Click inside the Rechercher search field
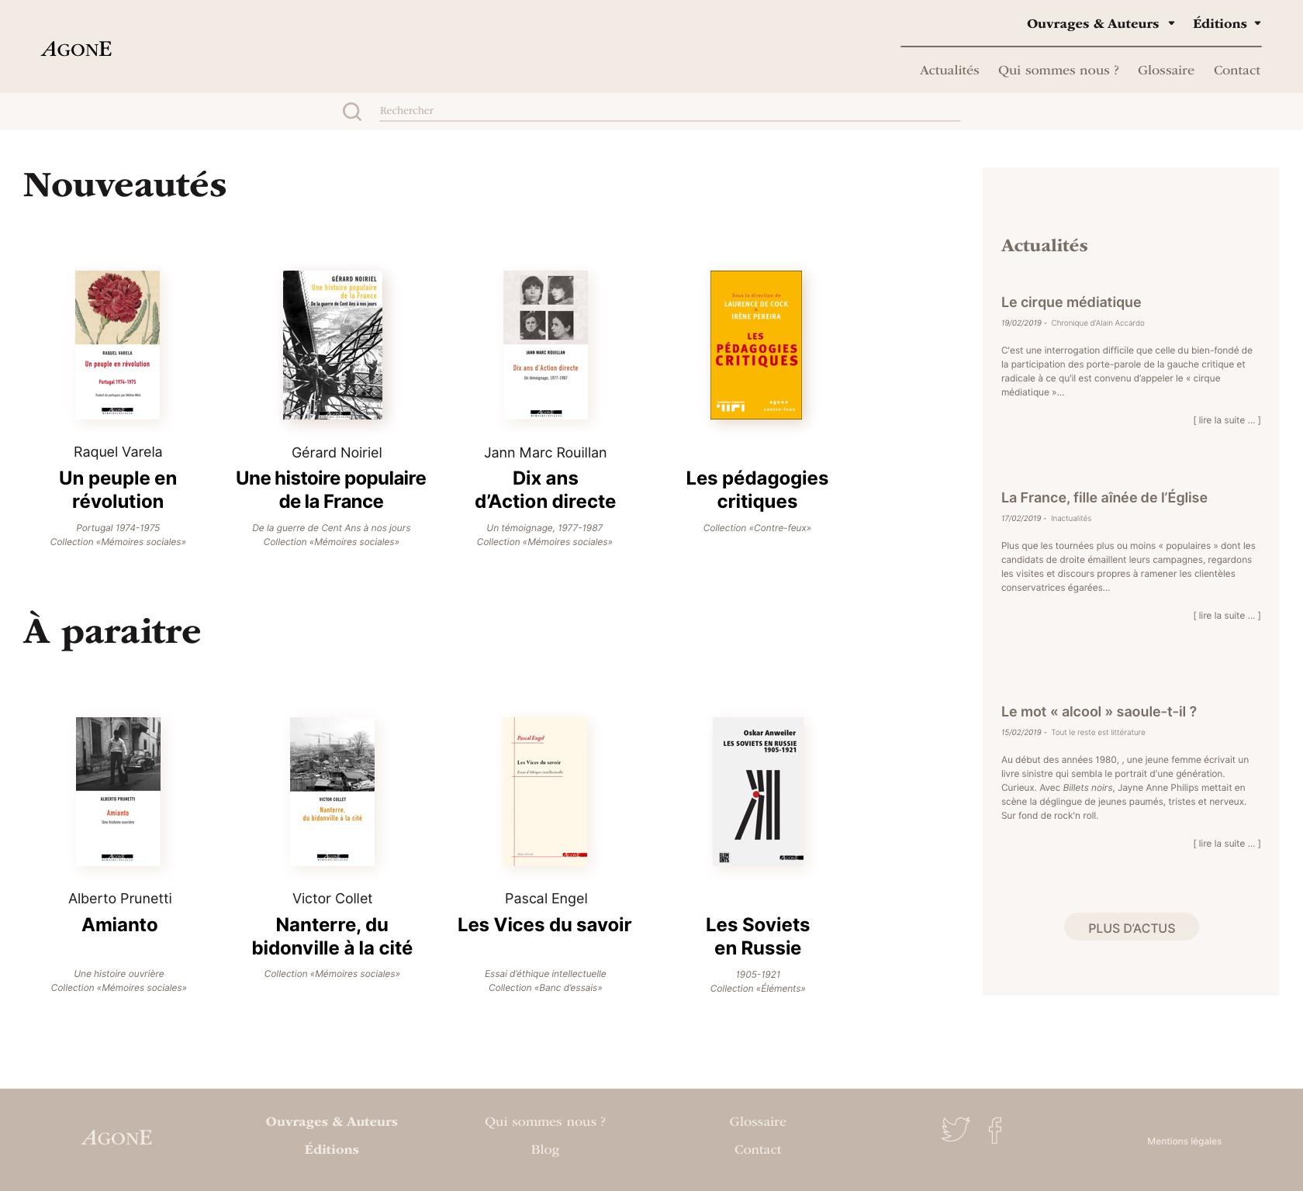The height and width of the screenshot is (1191, 1303). click(x=669, y=110)
